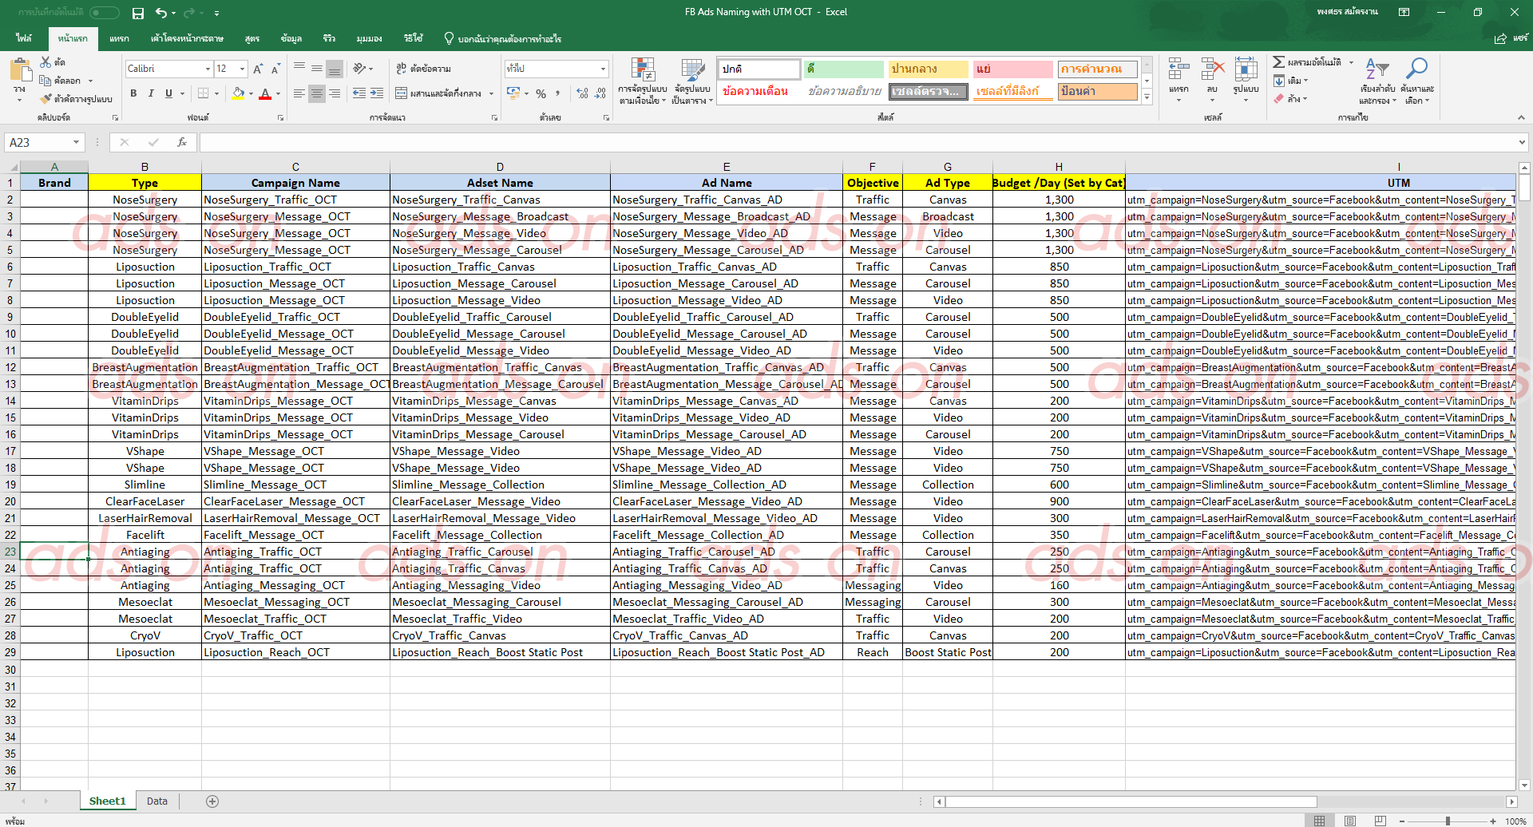The width and height of the screenshot is (1533, 827).
Task: Select the Format Painter brush
Action: (x=46, y=98)
